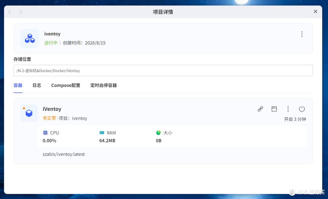
Task: Go forward with the right arrow
Action: click(21, 12)
